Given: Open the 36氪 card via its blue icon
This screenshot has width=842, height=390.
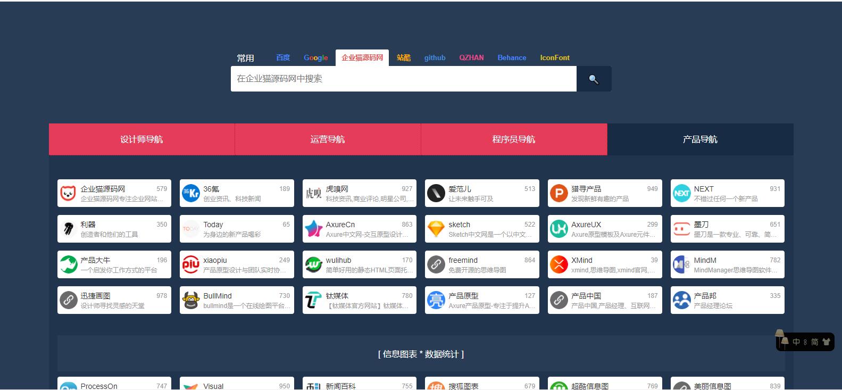Looking at the screenshot, I should pos(191,193).
